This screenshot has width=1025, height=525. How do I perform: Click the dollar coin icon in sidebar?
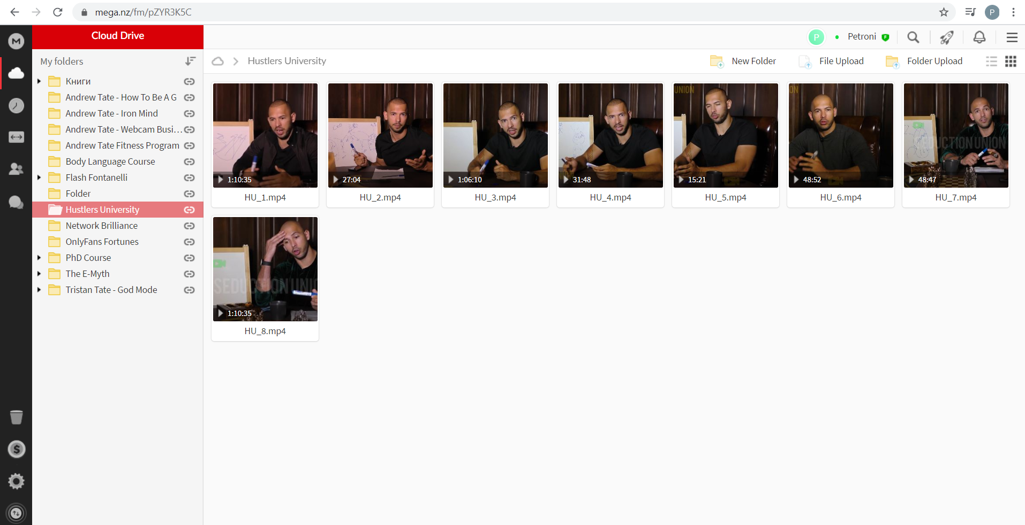(16, 449)
